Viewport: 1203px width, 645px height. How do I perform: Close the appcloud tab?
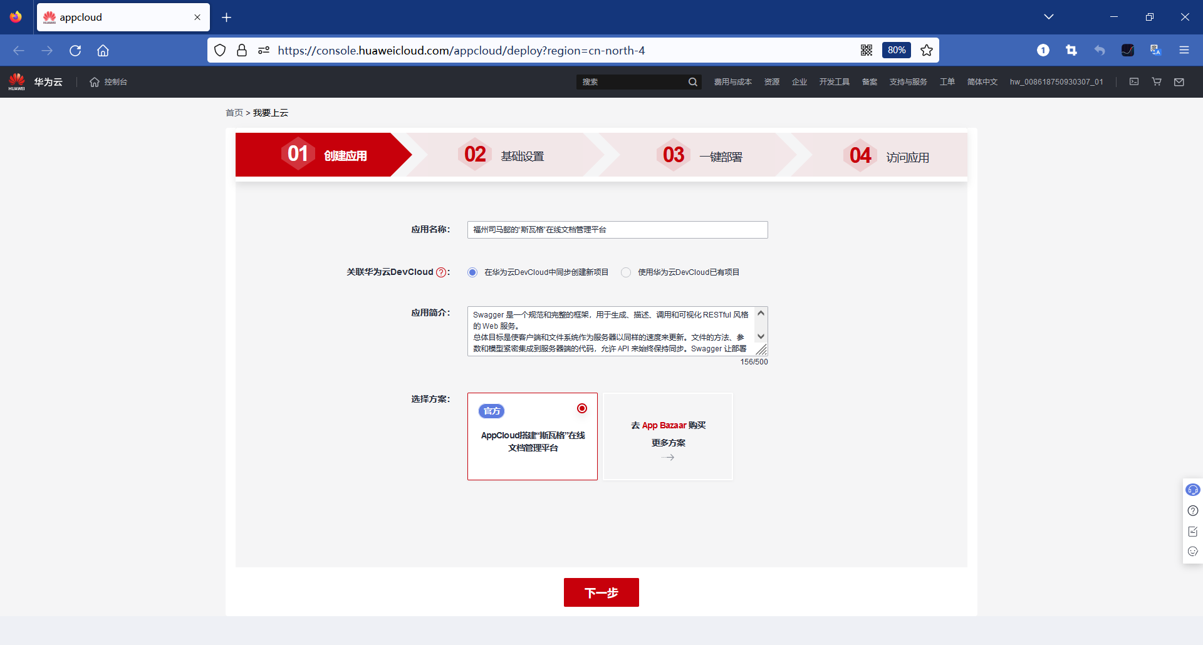click(x=197, y=18)
